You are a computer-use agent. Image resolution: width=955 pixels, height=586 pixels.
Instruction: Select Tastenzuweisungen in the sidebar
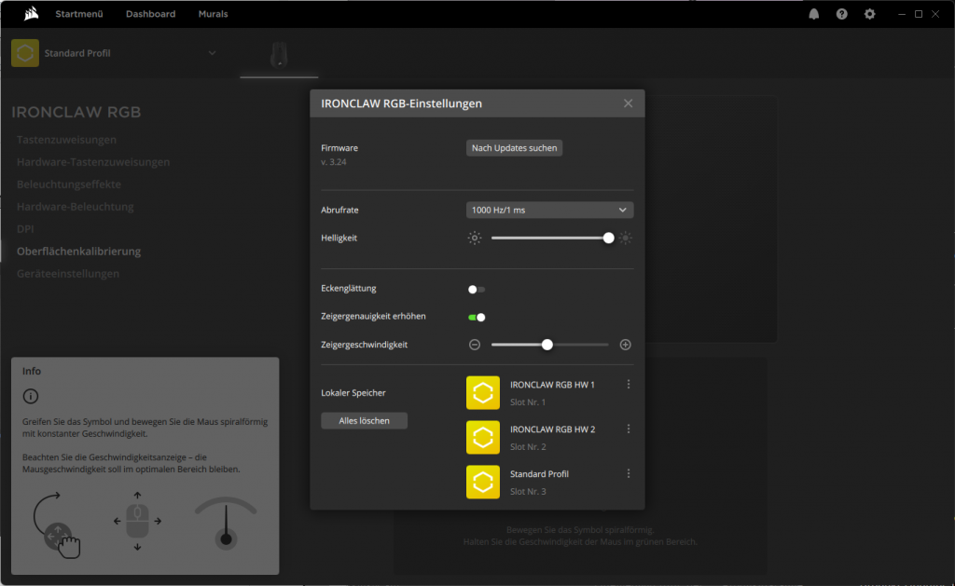point(66,140)
